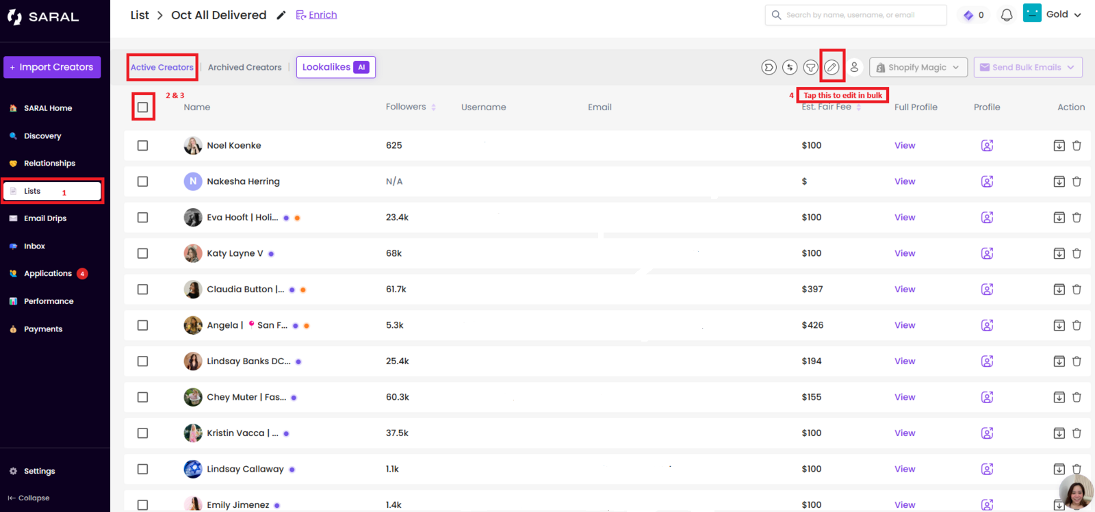Go to SARAL Home in sidebar
This screenshot has width=1095, height=512.
pyautogui.click(x=48, y=108)
